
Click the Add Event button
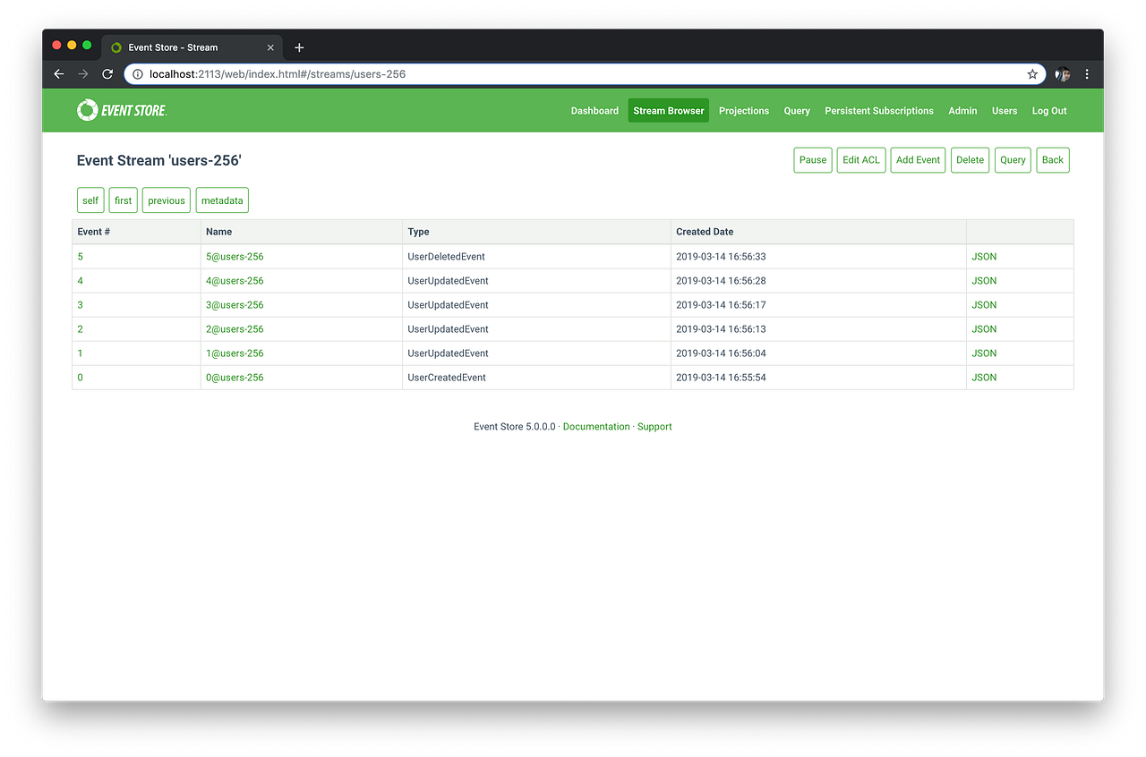tap(918, 159)
